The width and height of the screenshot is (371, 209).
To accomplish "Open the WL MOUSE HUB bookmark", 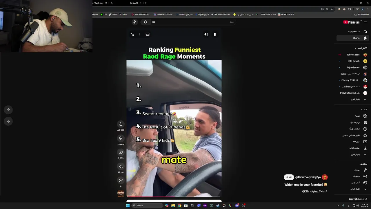I will pos(286,14).
